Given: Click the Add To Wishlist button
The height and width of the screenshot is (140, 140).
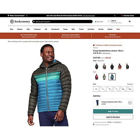Looking at the screenshot, I should (113, 117).
